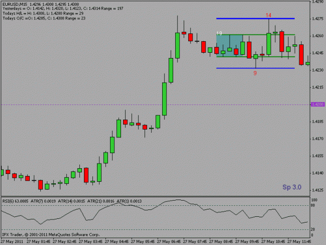This screenshot has width=326, height=245.
Task: Click the tall green candle crossing 1.4200 line
Action: click(x=164, y=99)
